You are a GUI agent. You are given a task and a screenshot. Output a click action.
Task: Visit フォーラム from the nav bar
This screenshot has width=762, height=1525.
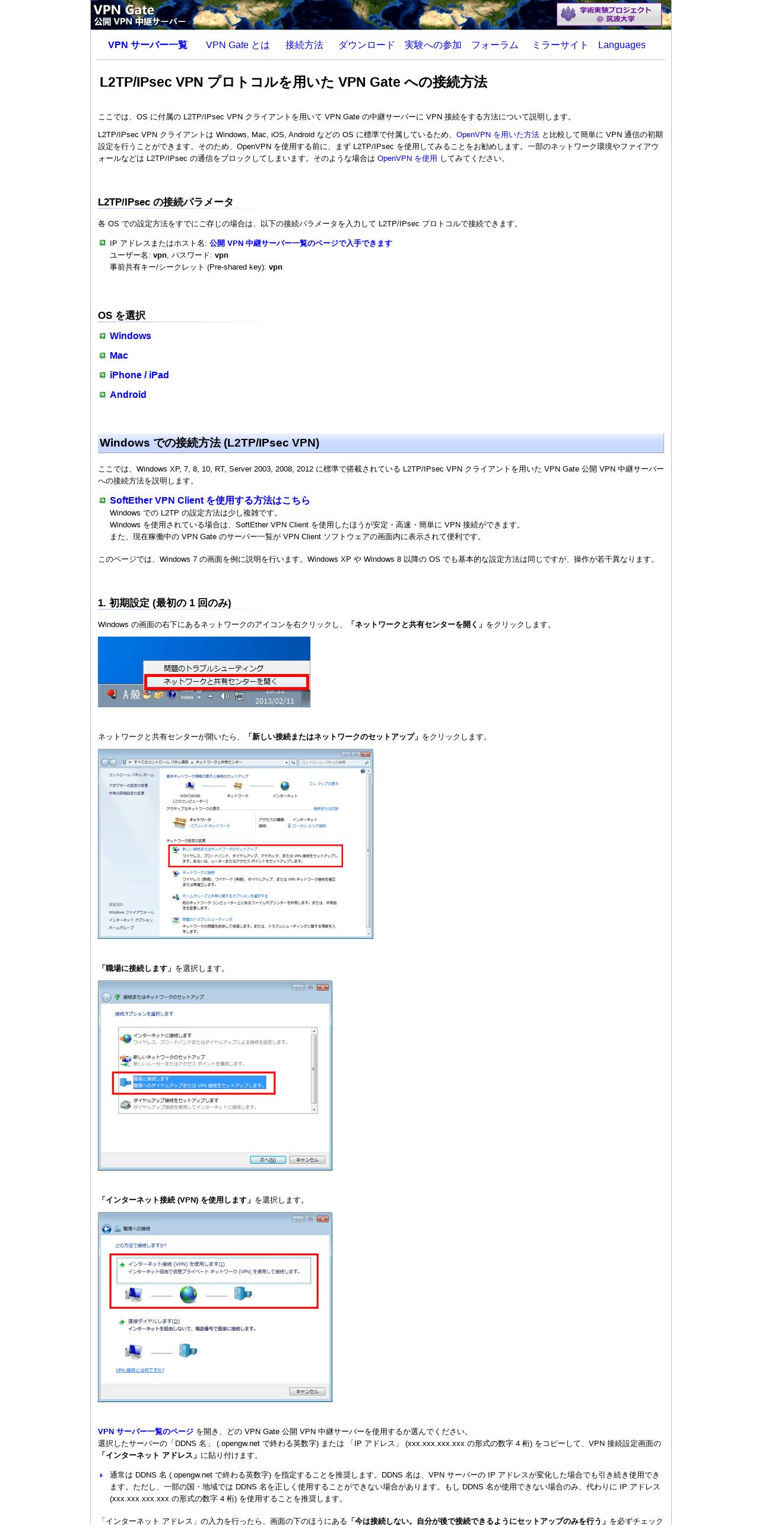tap(495, 45)
